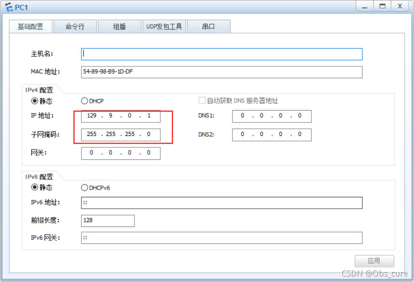Click the 应用 button
This screenshot has height=282, width=414.
coord(374,261)
